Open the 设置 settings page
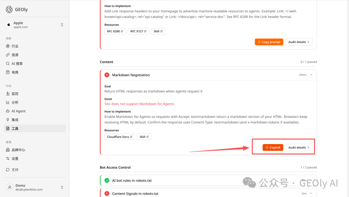Image resolution: width=349 pixels, height=197 pixels. 35,159
